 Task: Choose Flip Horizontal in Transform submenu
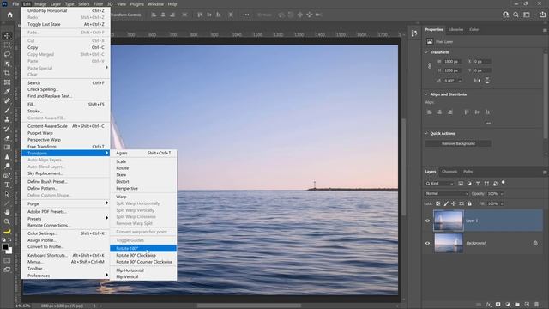pos(143,270)
